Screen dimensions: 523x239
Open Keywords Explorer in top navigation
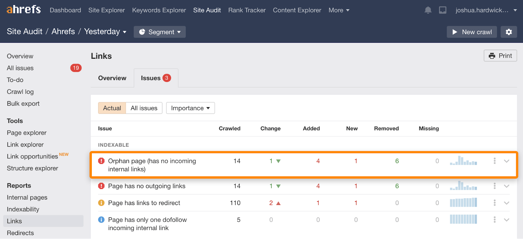(159, 10)
